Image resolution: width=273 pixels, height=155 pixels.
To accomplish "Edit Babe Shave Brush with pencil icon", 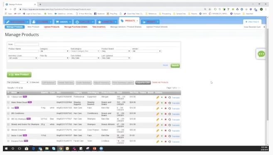I will pyautogui.click(x=157, y=103).
